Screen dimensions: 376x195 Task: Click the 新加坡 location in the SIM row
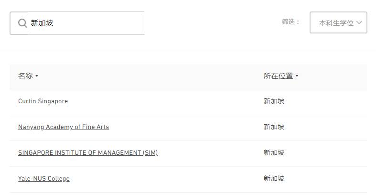tap(274, 153)
